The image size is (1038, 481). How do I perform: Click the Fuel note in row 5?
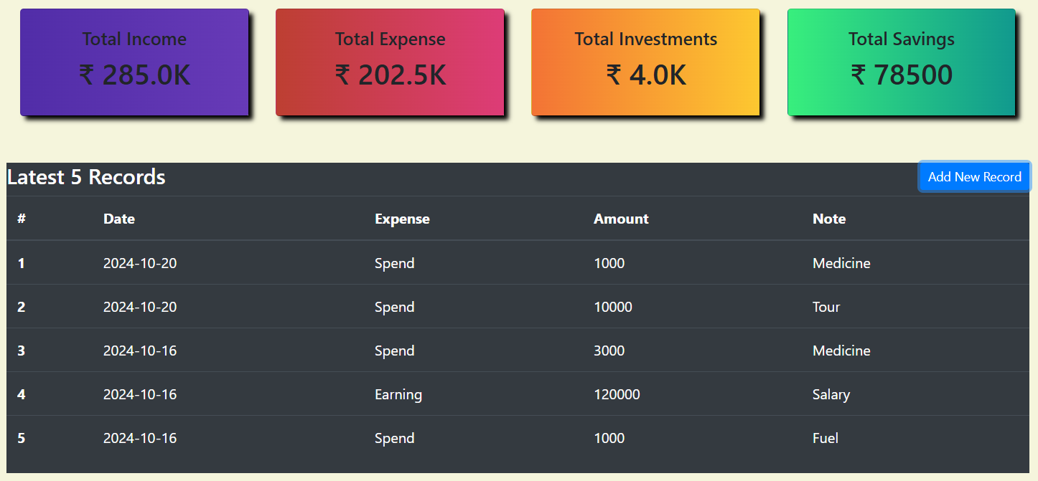pos(826,438)
